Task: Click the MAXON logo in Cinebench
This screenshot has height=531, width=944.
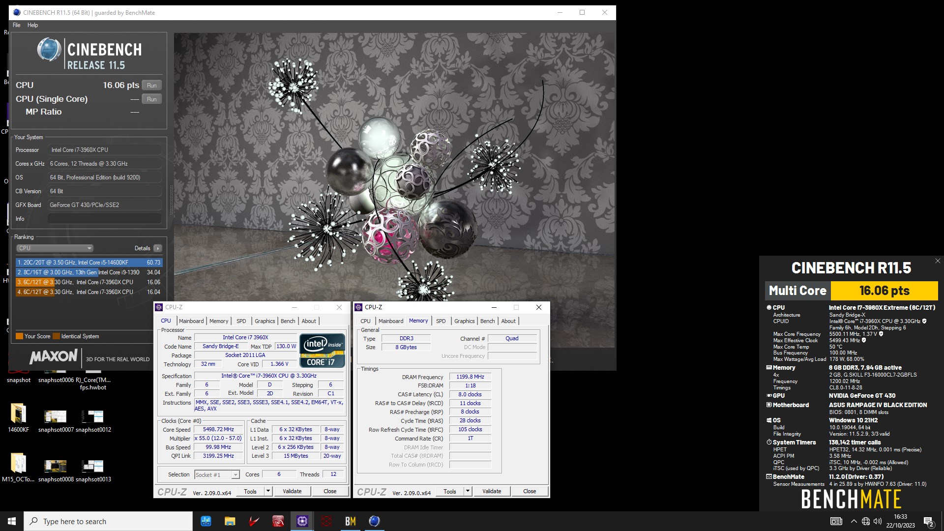Action: (x=54, y=357)
